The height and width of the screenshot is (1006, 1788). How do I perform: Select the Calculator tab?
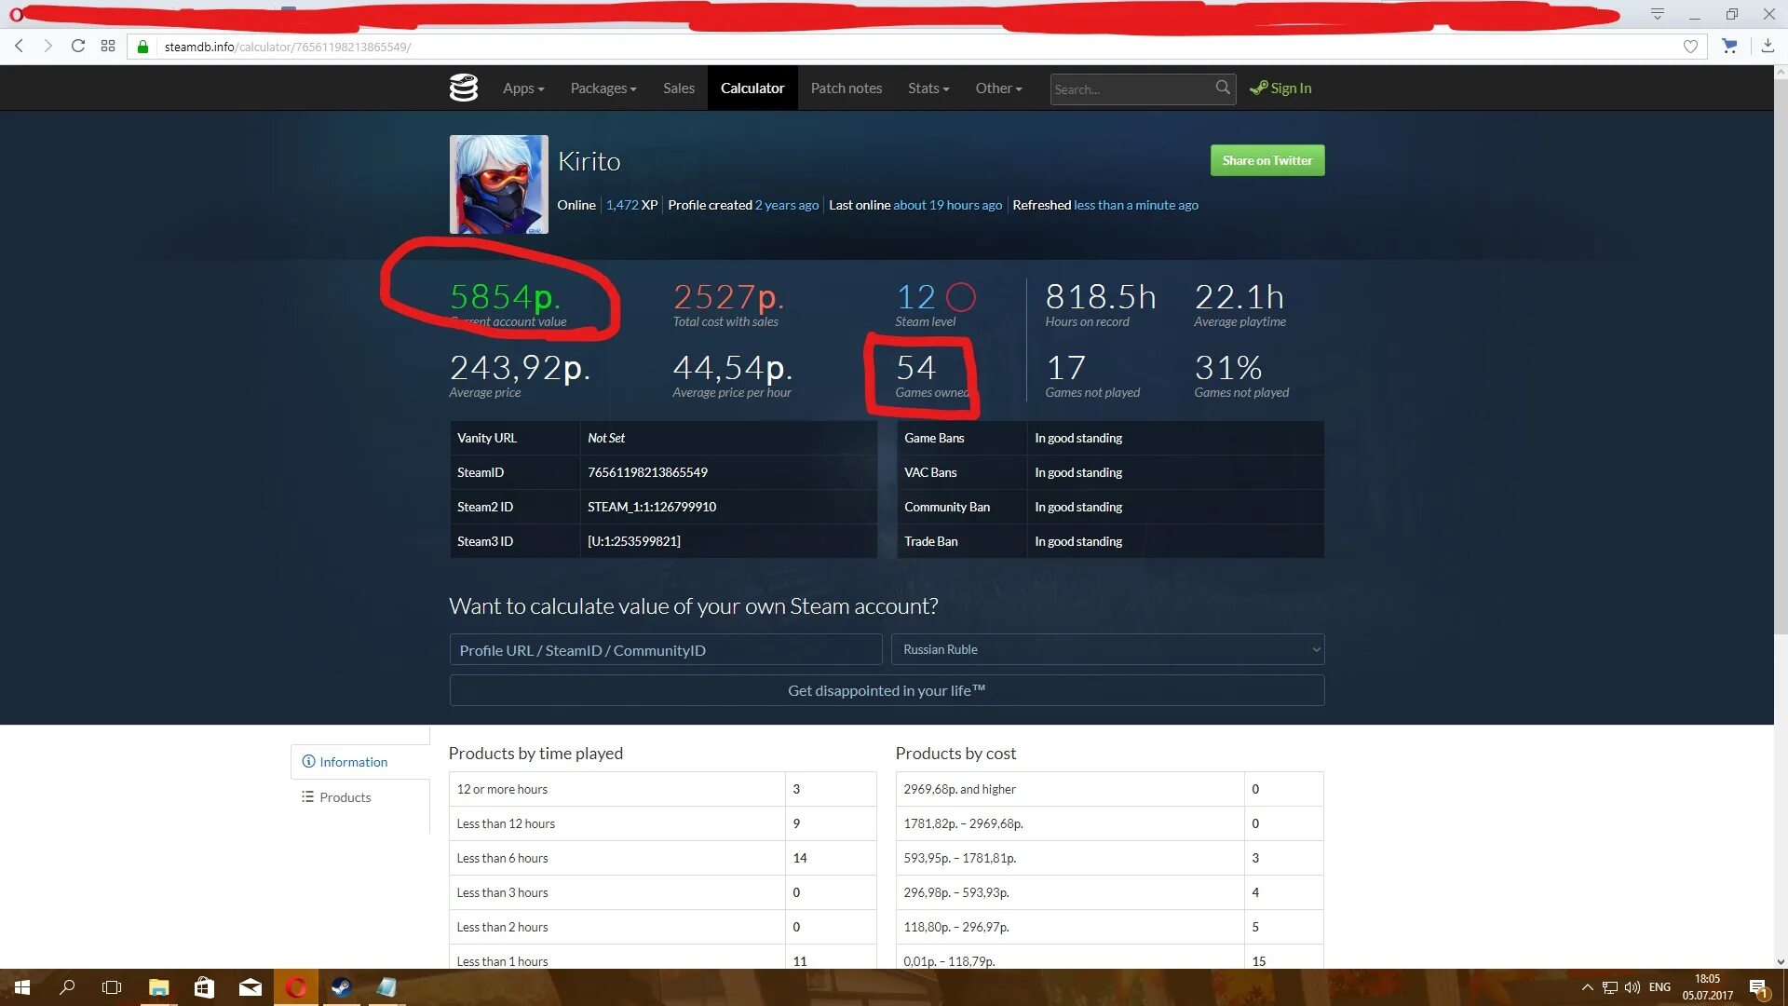[752, 88]
